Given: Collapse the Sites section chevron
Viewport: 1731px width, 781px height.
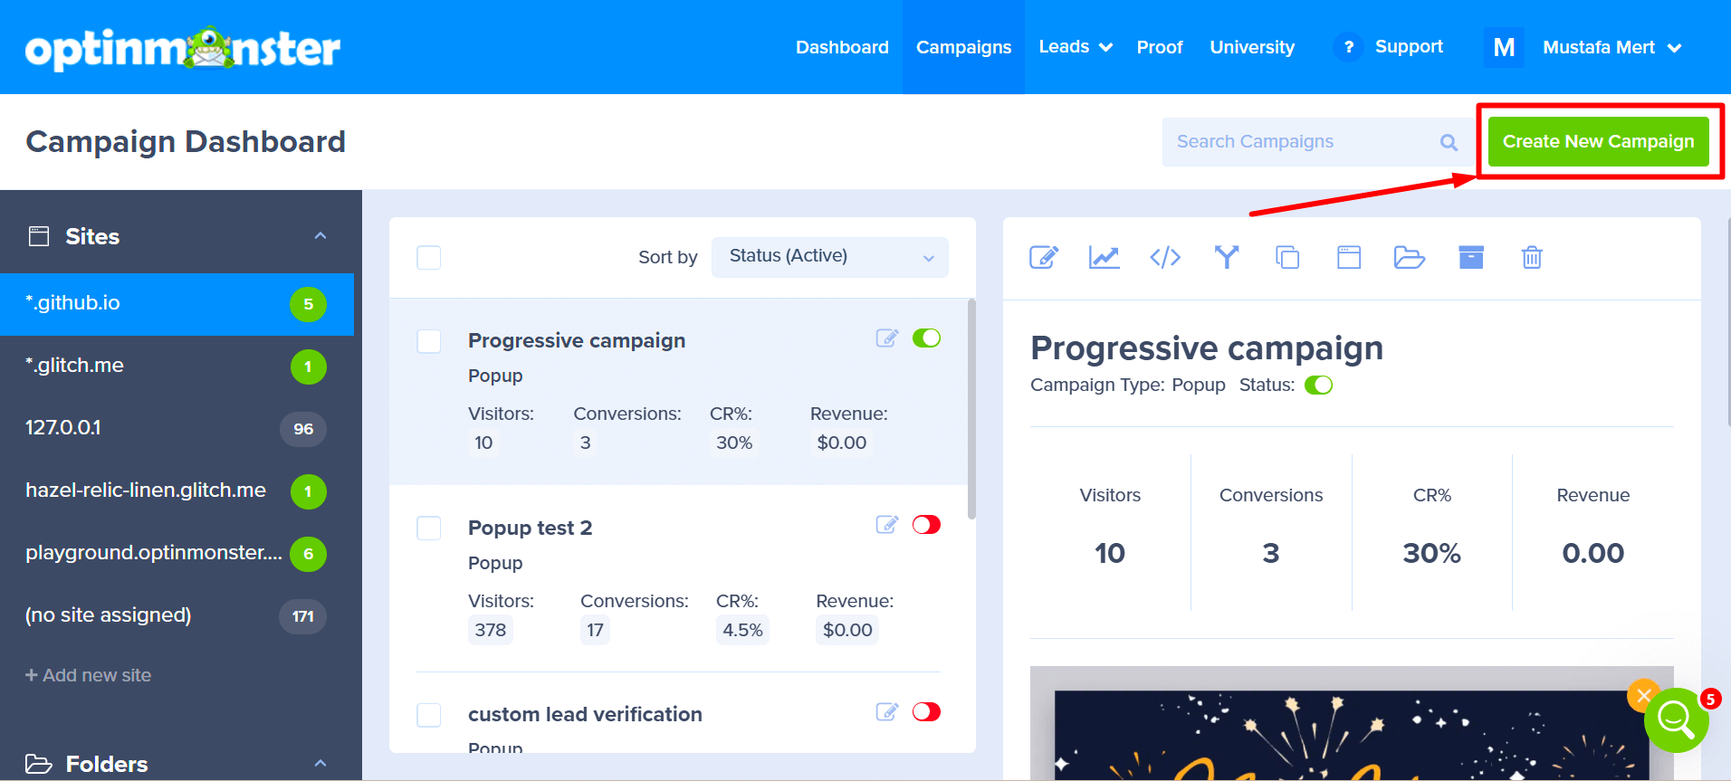Looking at the screenshot, I should [x=320, y=236].
